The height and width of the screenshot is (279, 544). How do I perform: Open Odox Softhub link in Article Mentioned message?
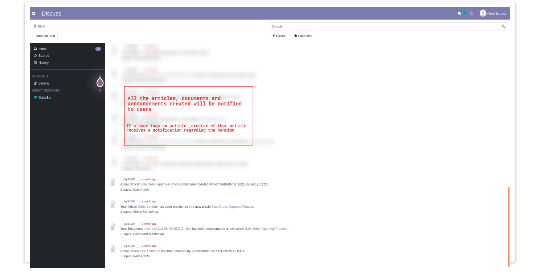coord(148,207)
